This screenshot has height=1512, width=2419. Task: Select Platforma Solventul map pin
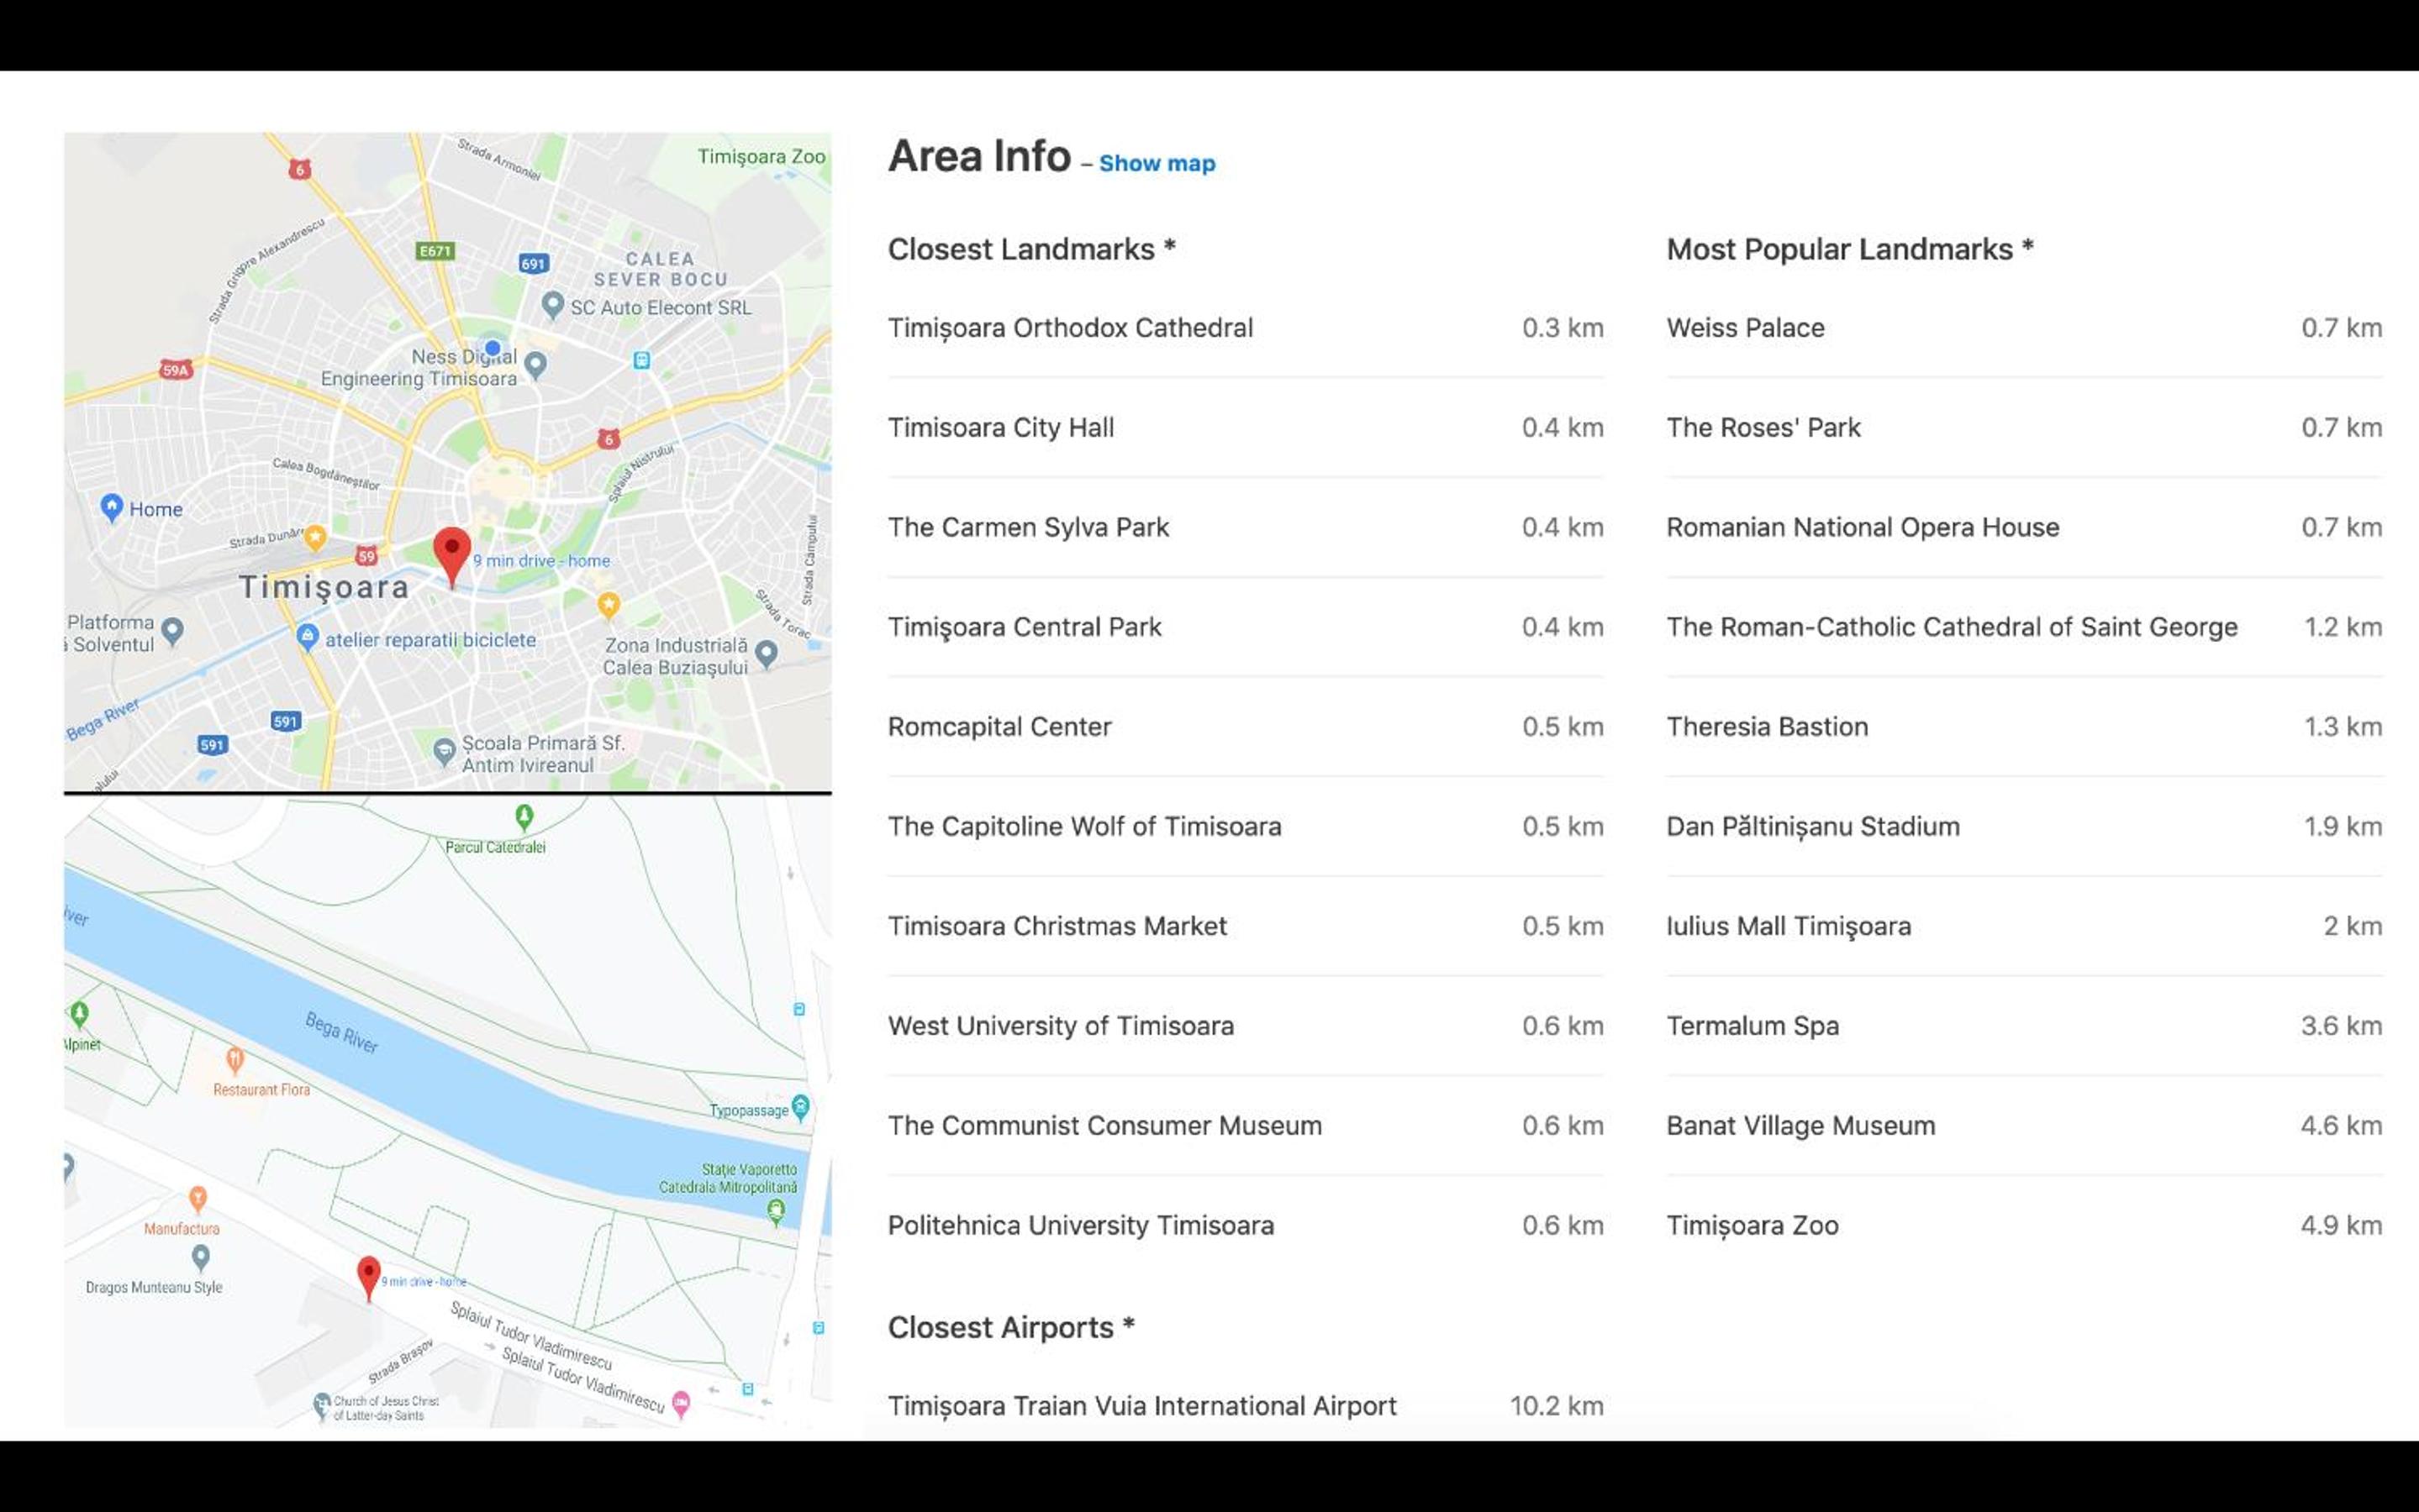pos(173,631)
